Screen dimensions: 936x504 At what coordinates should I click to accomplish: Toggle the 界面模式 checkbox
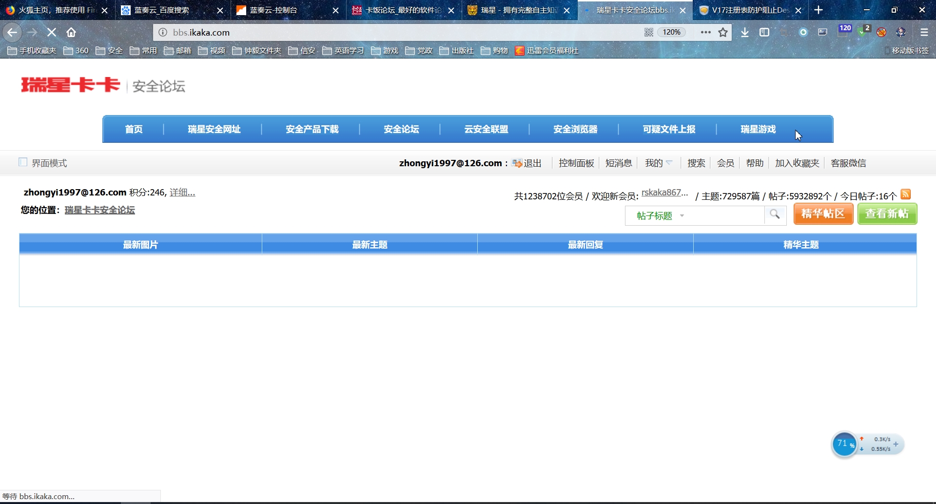(x=23, y=162)
